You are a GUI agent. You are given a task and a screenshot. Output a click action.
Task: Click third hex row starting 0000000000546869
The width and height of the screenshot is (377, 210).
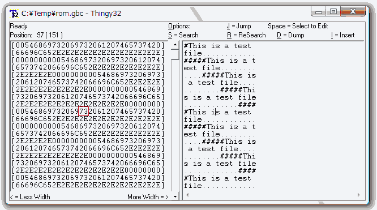(88, 60)
